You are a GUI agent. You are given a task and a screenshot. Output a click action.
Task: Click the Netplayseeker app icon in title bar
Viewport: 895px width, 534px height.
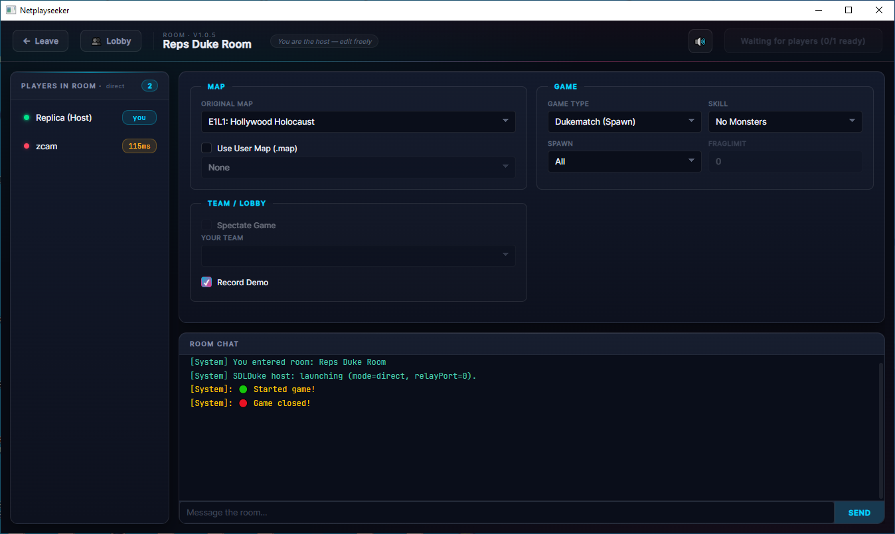tap(11, 10)
